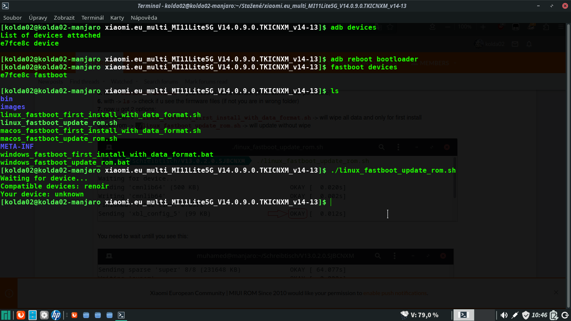Viewport: 571px width, 321px height.
Task: Click the 'e7fce8c device' output line
Action: click(30, 43)
